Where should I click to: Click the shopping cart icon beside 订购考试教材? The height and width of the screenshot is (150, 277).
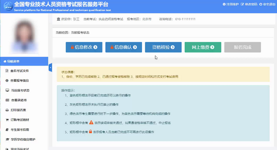(x=7, y=120)
